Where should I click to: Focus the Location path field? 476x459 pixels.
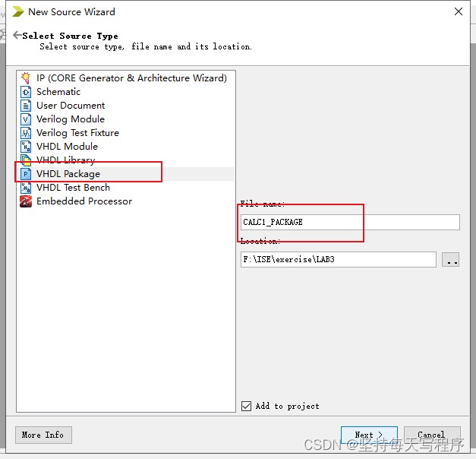click(x=338, y=260)
